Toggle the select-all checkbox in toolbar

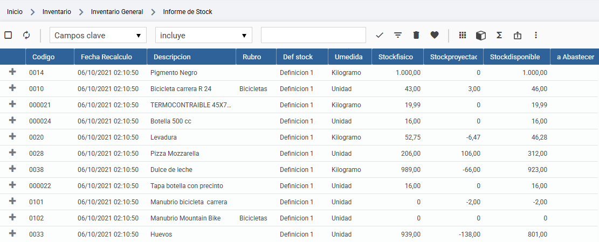point(8,35)
